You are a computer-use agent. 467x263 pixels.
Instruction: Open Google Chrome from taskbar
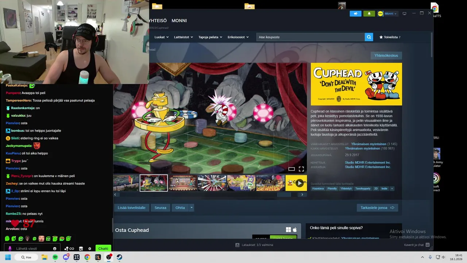[x=87, y=257]
